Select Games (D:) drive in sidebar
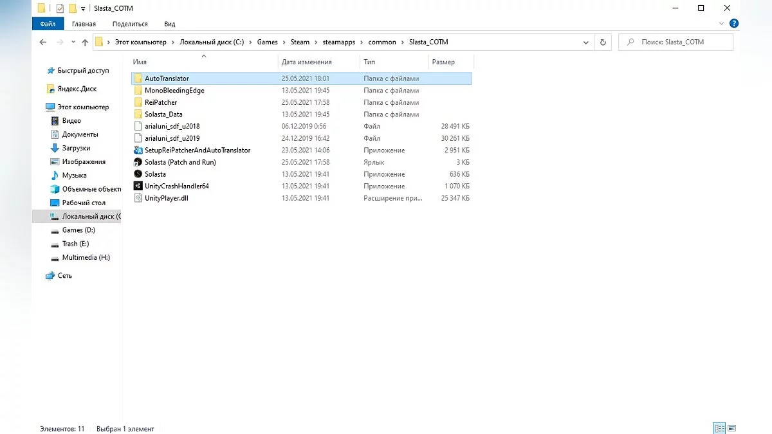The height and width of the screenshot is (434, 772). (78, 230)
